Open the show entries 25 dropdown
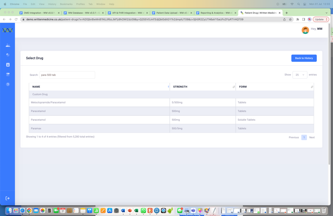This screenshot has width=333, height=216. pos(299,75)
